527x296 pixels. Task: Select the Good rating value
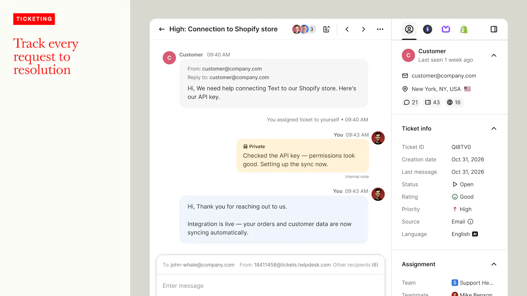(463, 197)
